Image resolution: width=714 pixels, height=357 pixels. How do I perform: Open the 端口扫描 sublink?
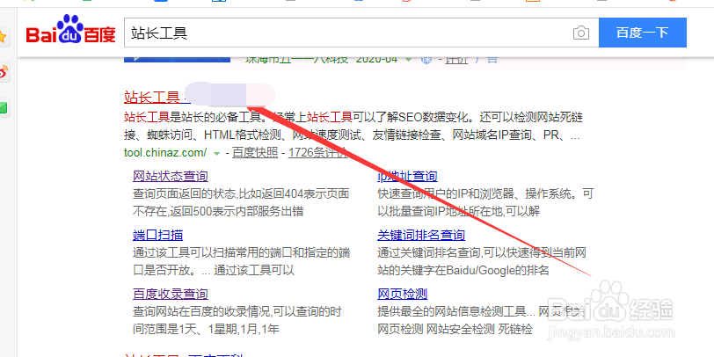coord(158,235)
